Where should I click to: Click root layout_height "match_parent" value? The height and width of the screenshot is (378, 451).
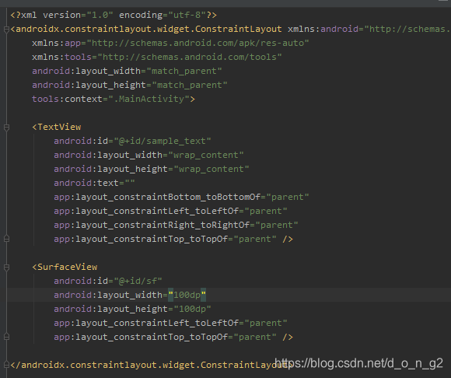click(190, 85)
